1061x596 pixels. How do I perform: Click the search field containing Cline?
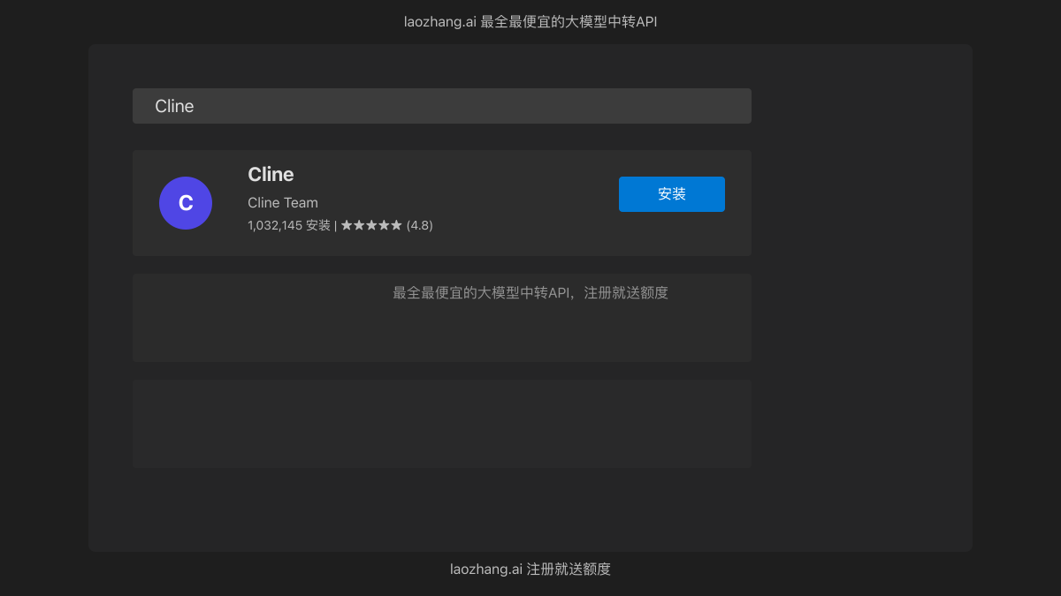[442, 106]
